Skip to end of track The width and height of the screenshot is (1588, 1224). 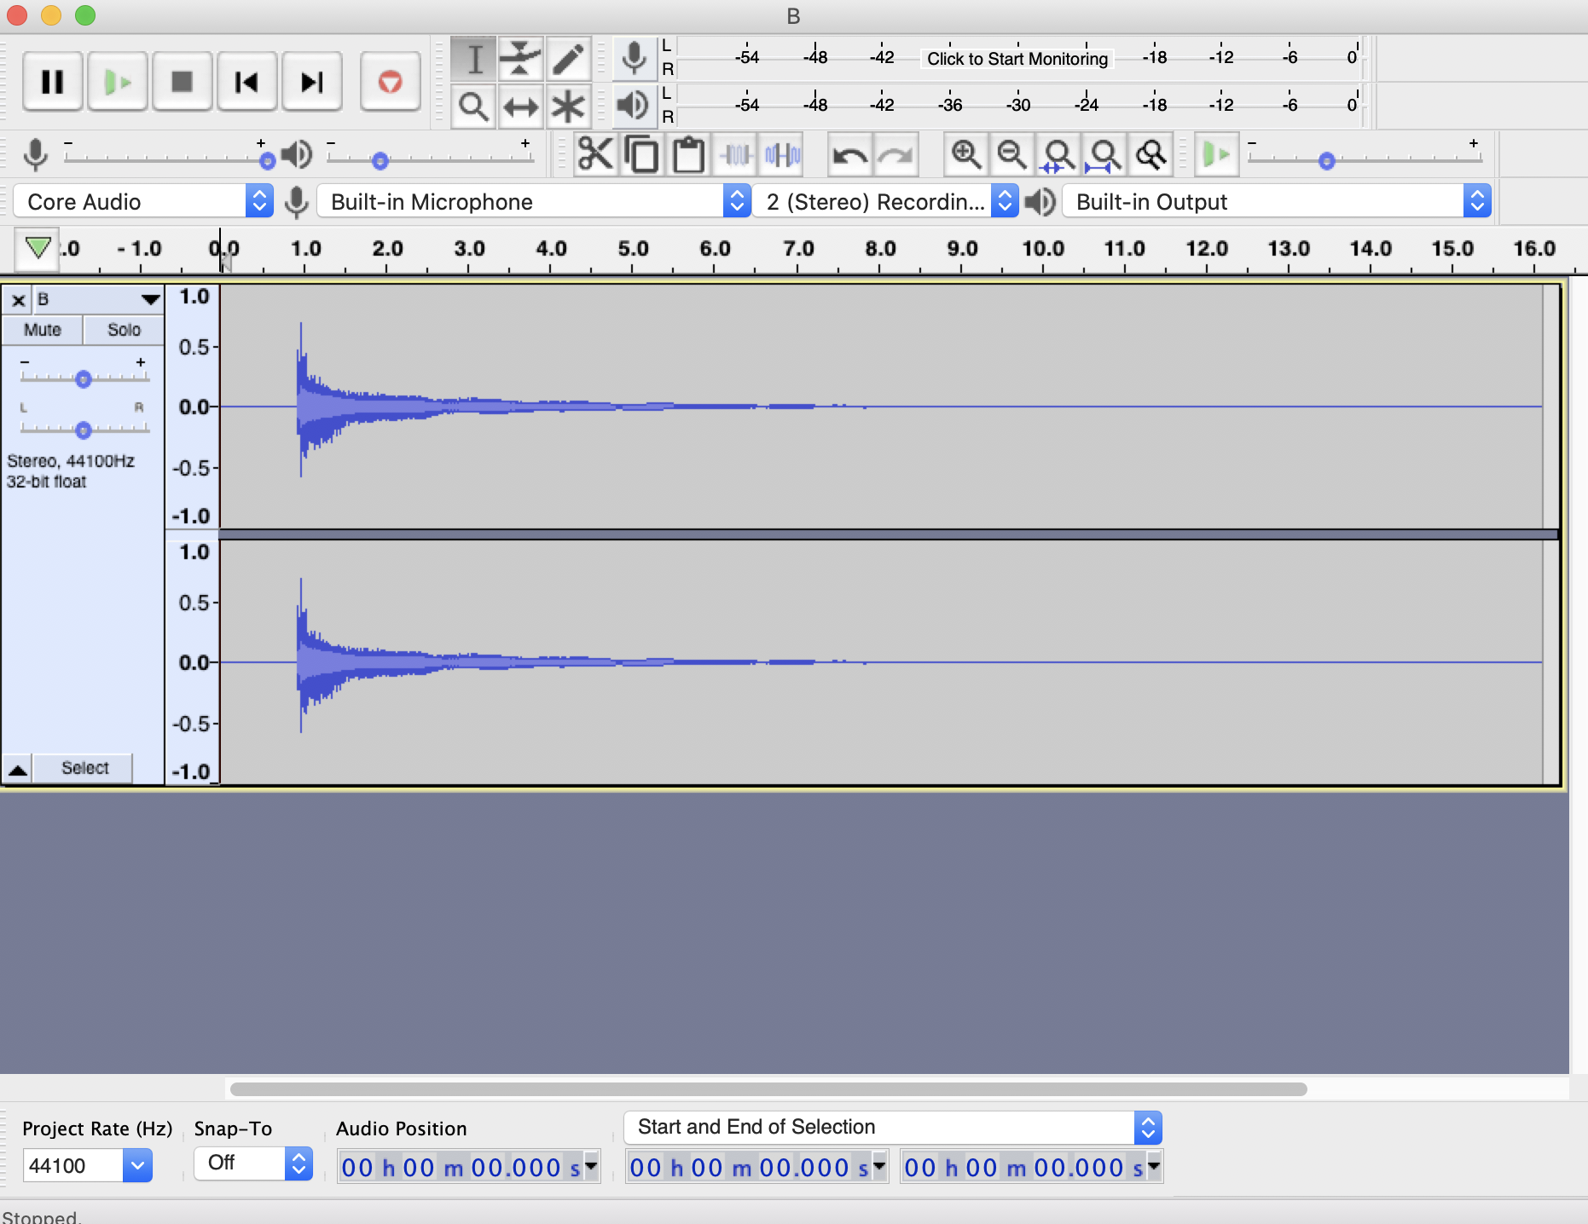pos(312,82)
